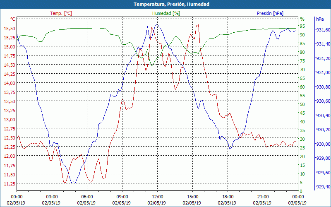
Task: Click the '14,50' temperature axis value
Action: (9, 65)
